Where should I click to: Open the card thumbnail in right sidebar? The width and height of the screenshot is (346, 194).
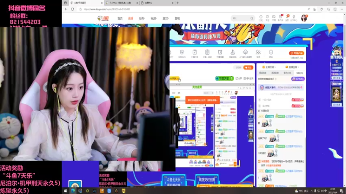pyautogui.click(x=336, y=94)
